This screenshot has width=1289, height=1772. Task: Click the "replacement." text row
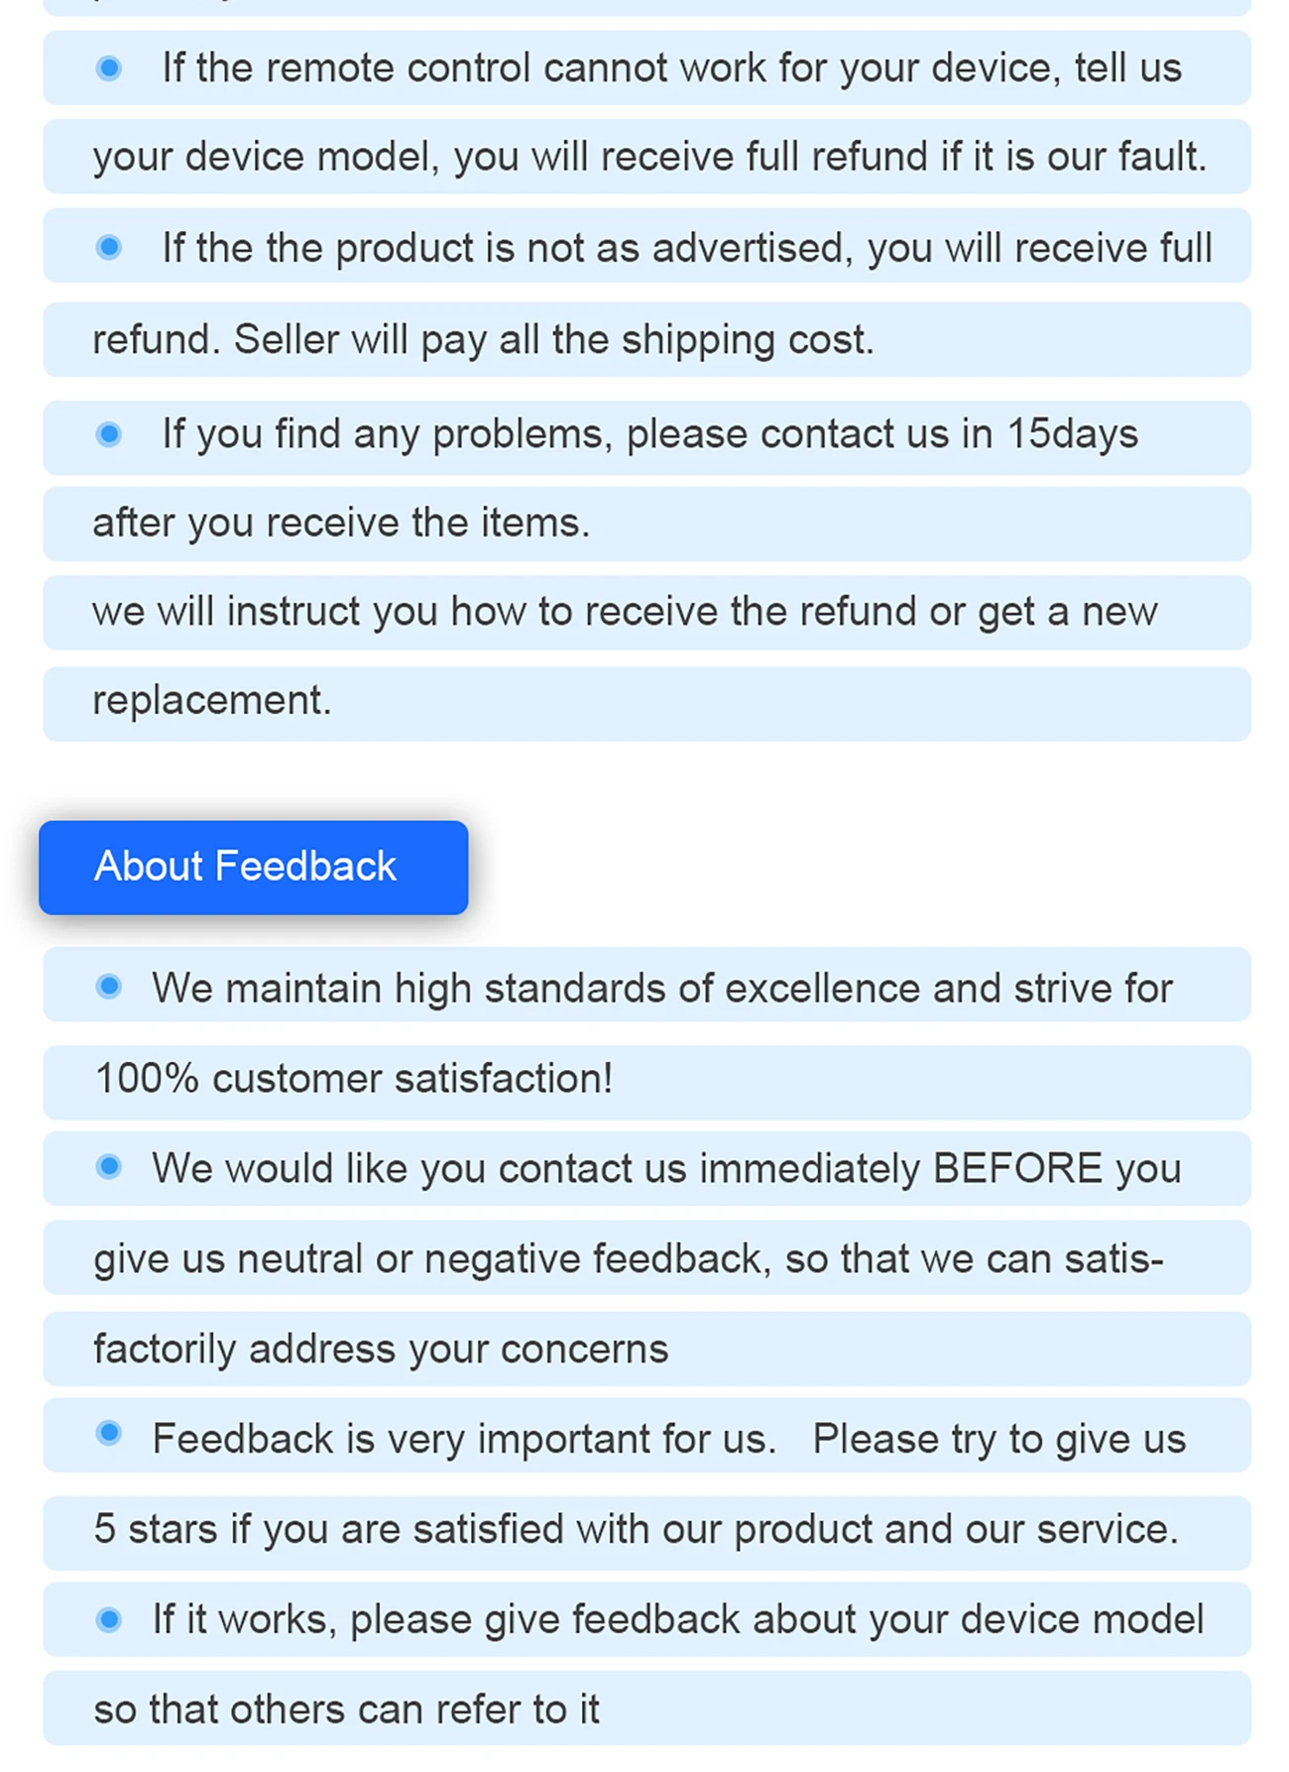(212, 701)
